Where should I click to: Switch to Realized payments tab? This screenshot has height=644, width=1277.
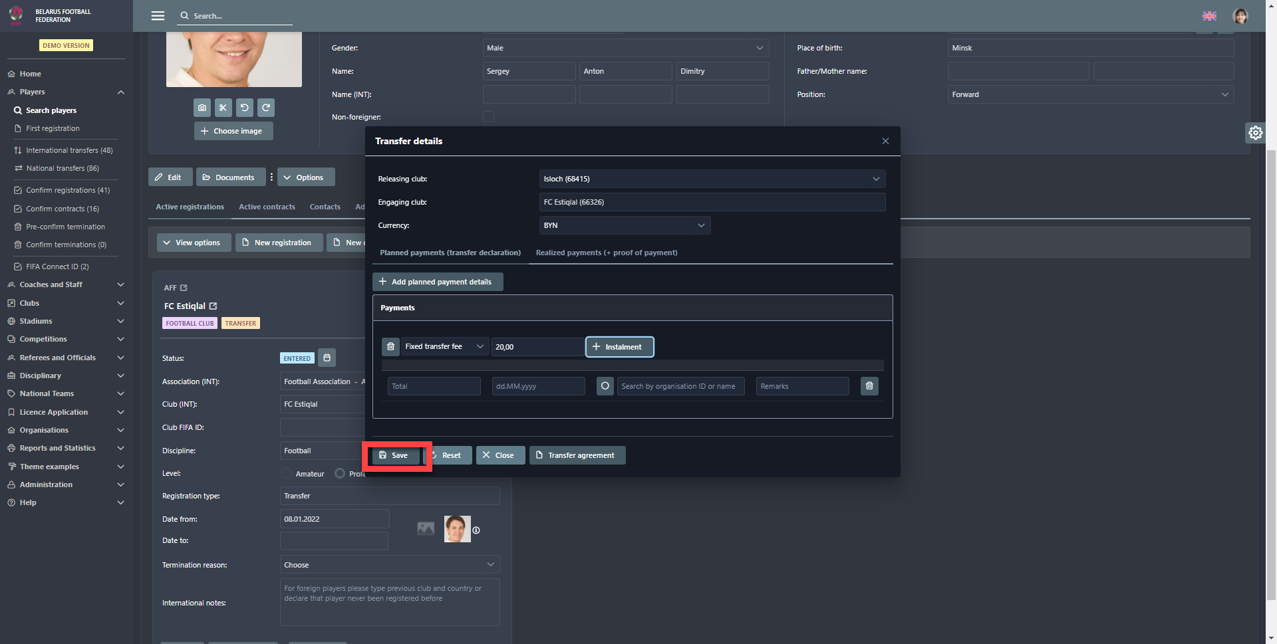(607, 253)
